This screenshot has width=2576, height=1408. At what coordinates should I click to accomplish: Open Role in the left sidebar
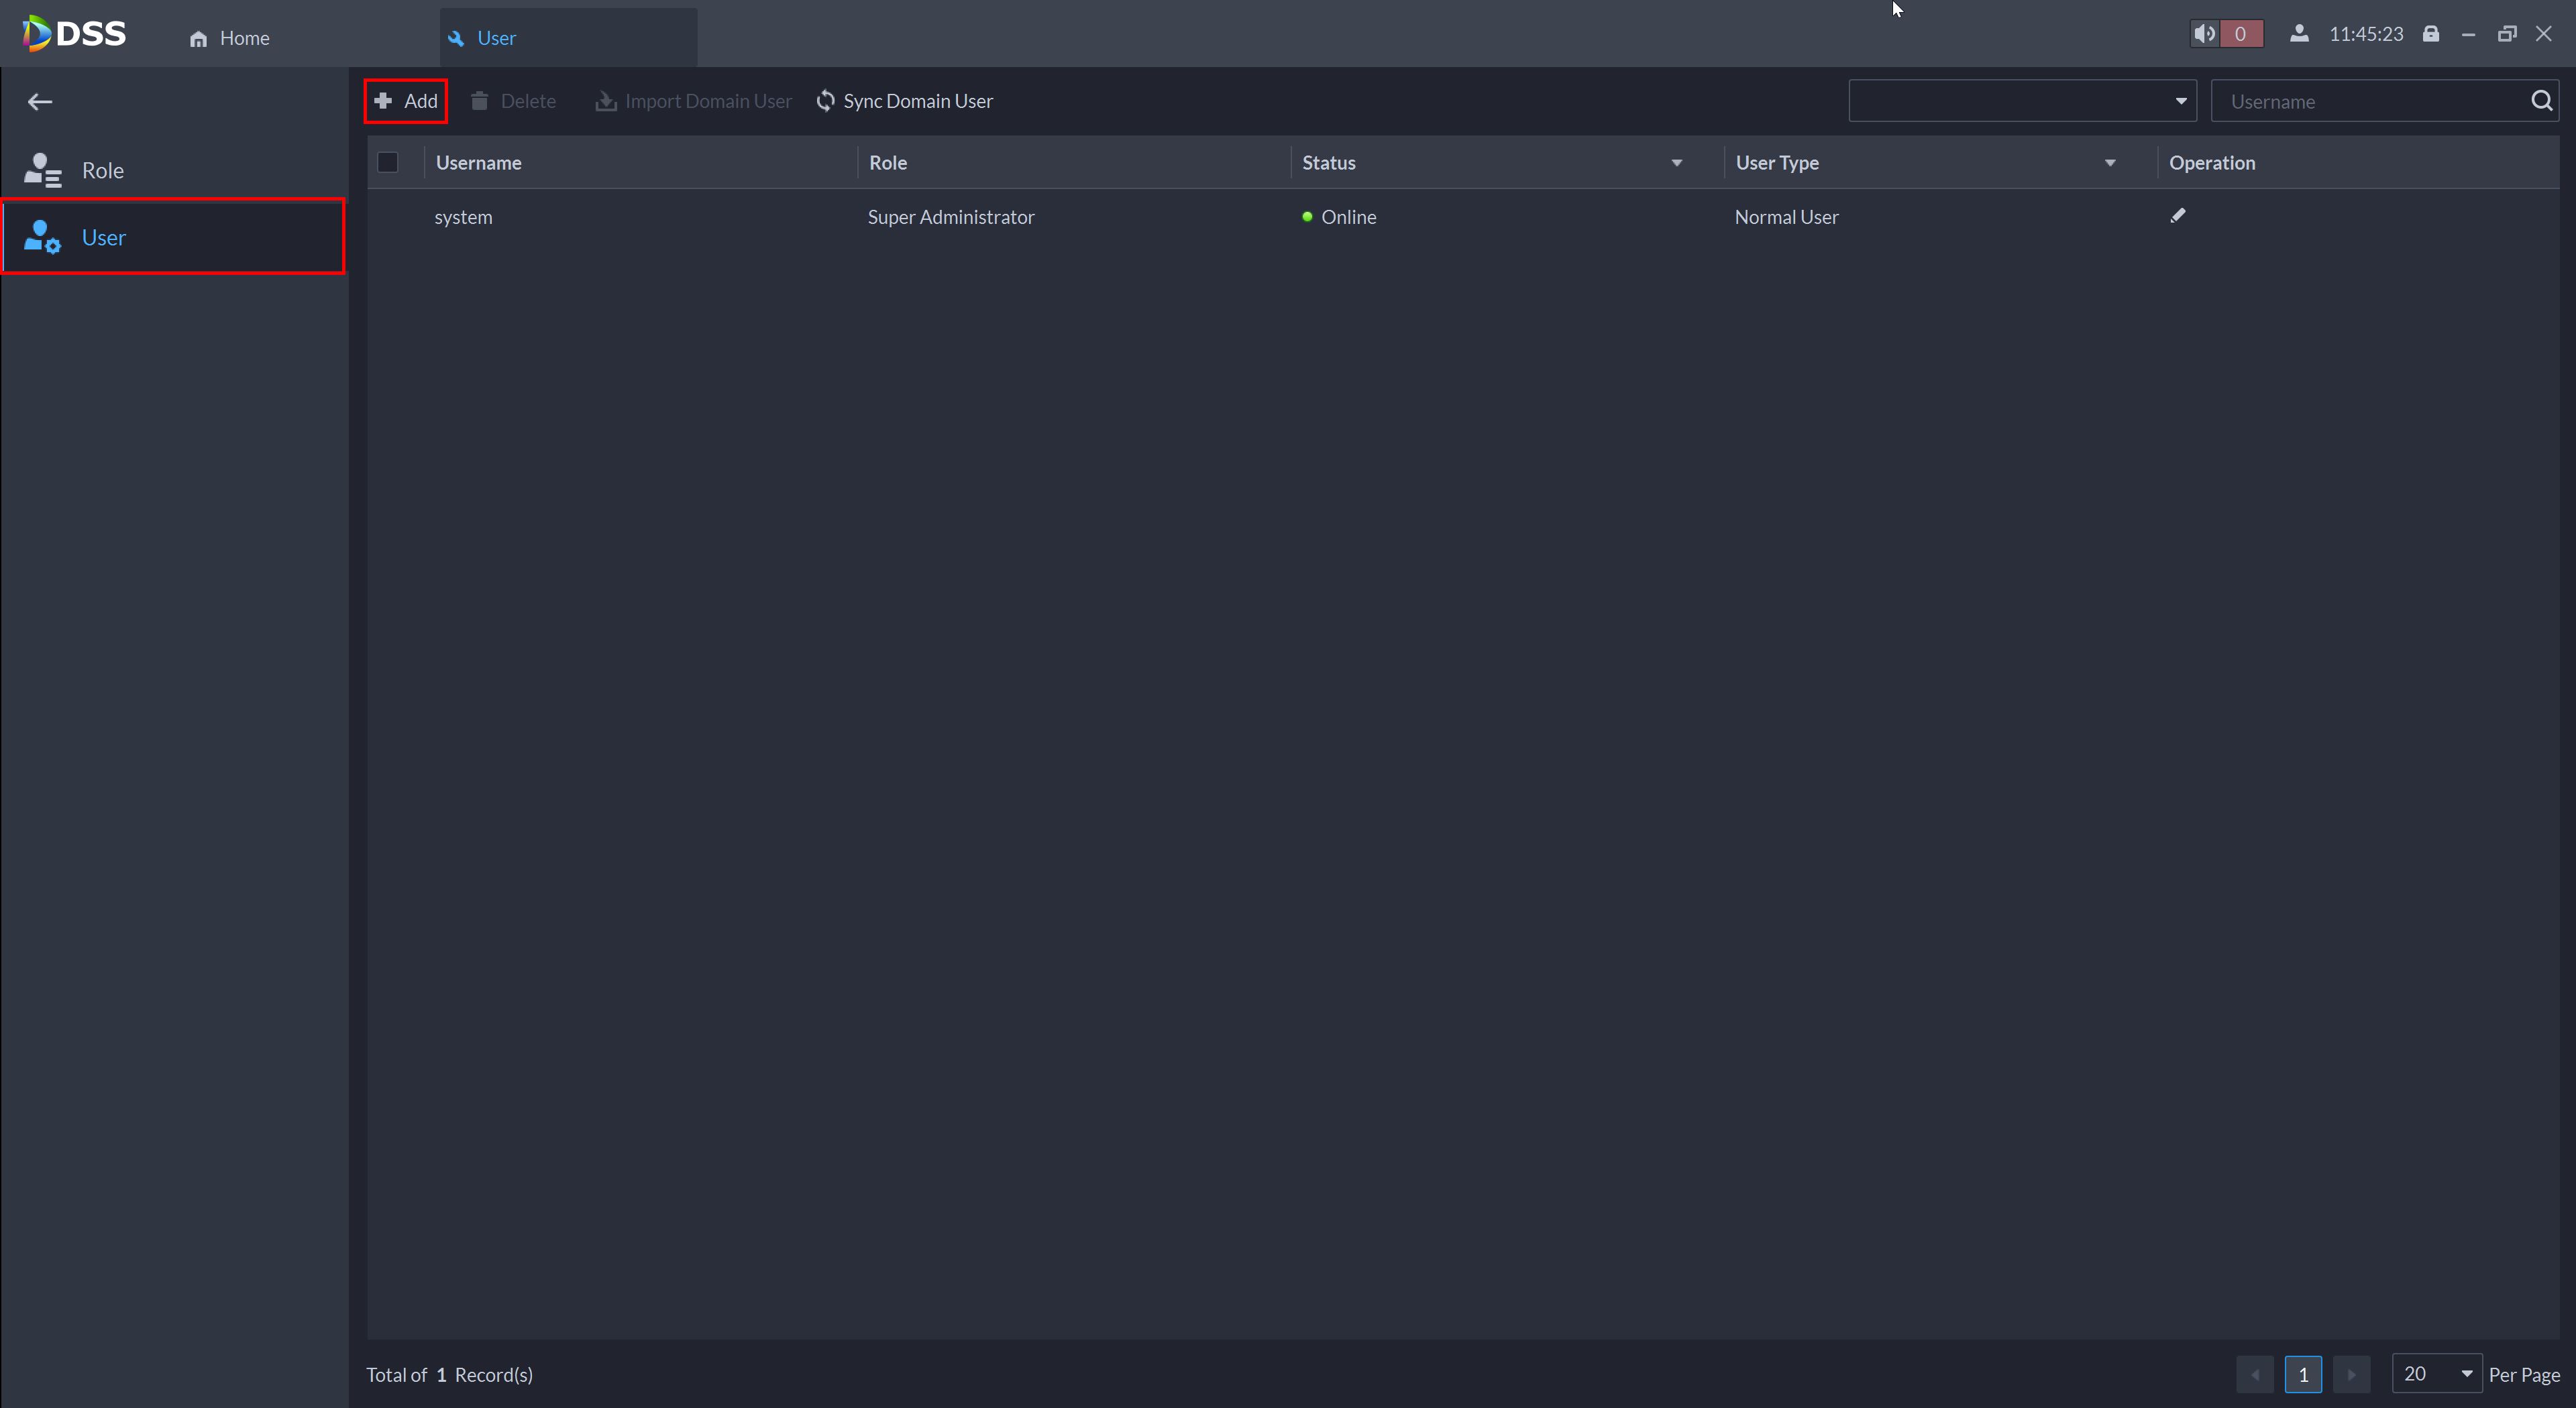point(102,171)
